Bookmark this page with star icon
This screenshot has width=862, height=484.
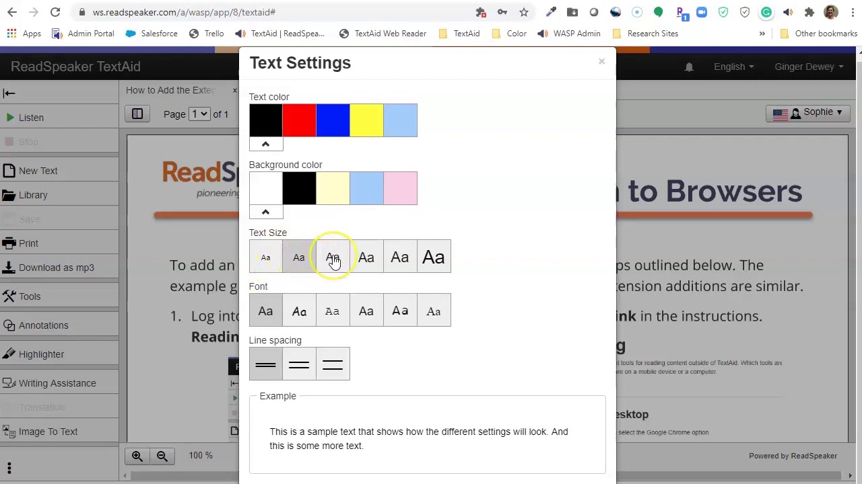[524, 12]
